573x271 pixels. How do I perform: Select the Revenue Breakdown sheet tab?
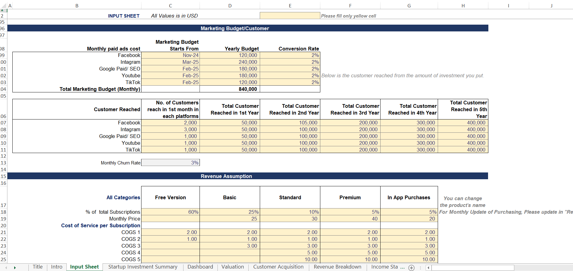[x=337, y=267]
